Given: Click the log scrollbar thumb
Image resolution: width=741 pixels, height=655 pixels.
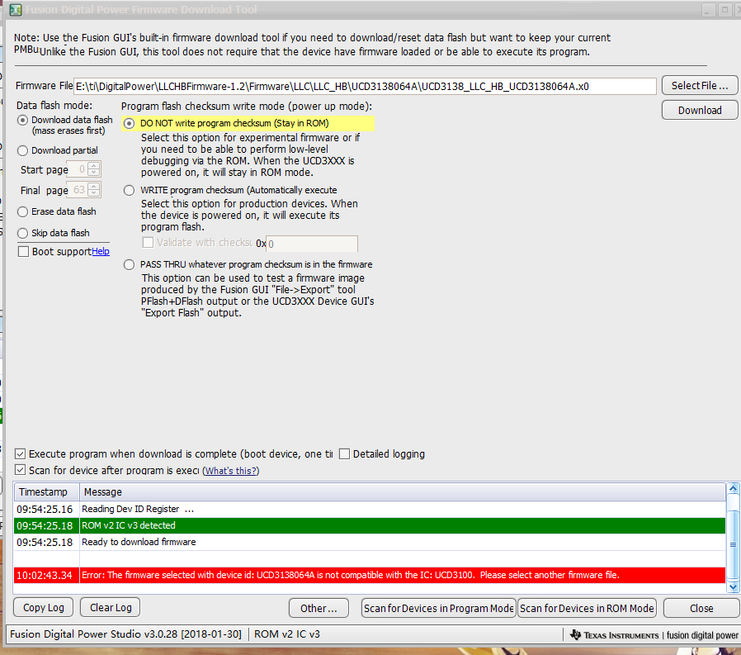Looking at the screenshot, I should click(733, 545).
